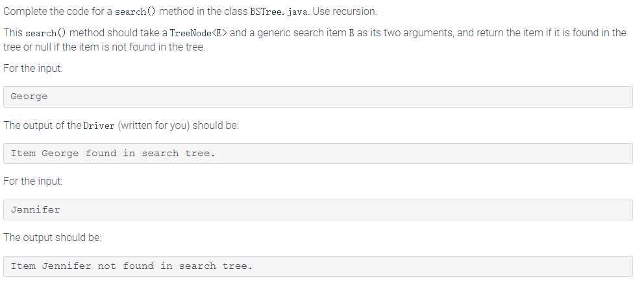Click search() in the first sentence

[135, 12]
